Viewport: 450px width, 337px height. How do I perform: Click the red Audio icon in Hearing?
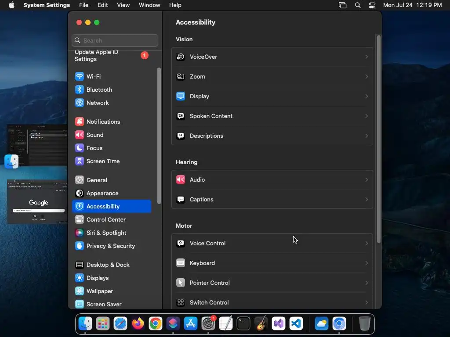[x=181, y=179]
